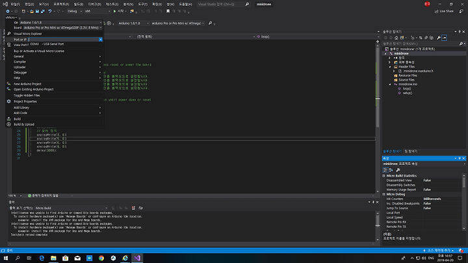Open the x86 platform dropdown
This screenshot has width=468, height=263.
tap(97, 11)
